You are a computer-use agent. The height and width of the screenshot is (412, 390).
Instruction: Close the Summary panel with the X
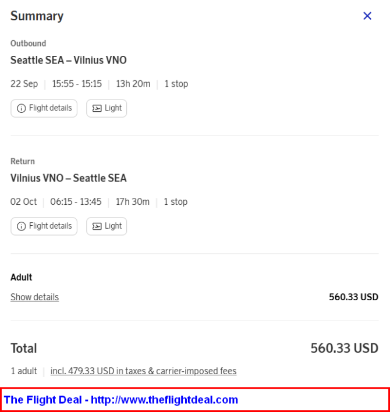(367, 16)
